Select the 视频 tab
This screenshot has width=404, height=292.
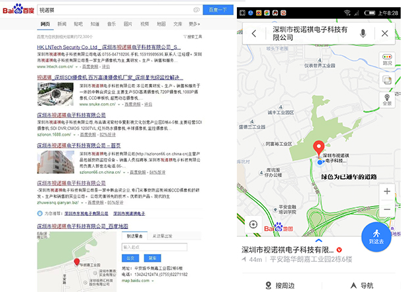coord(145,24)
